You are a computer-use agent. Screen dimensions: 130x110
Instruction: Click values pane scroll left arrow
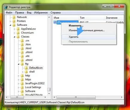click(x=54, y=97)
